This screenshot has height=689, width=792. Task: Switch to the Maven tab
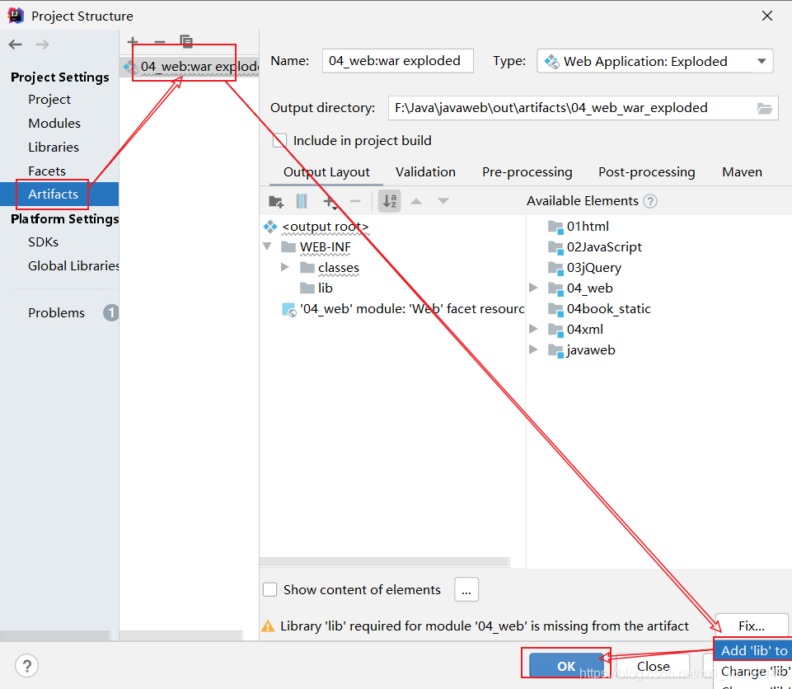point(742,172)
